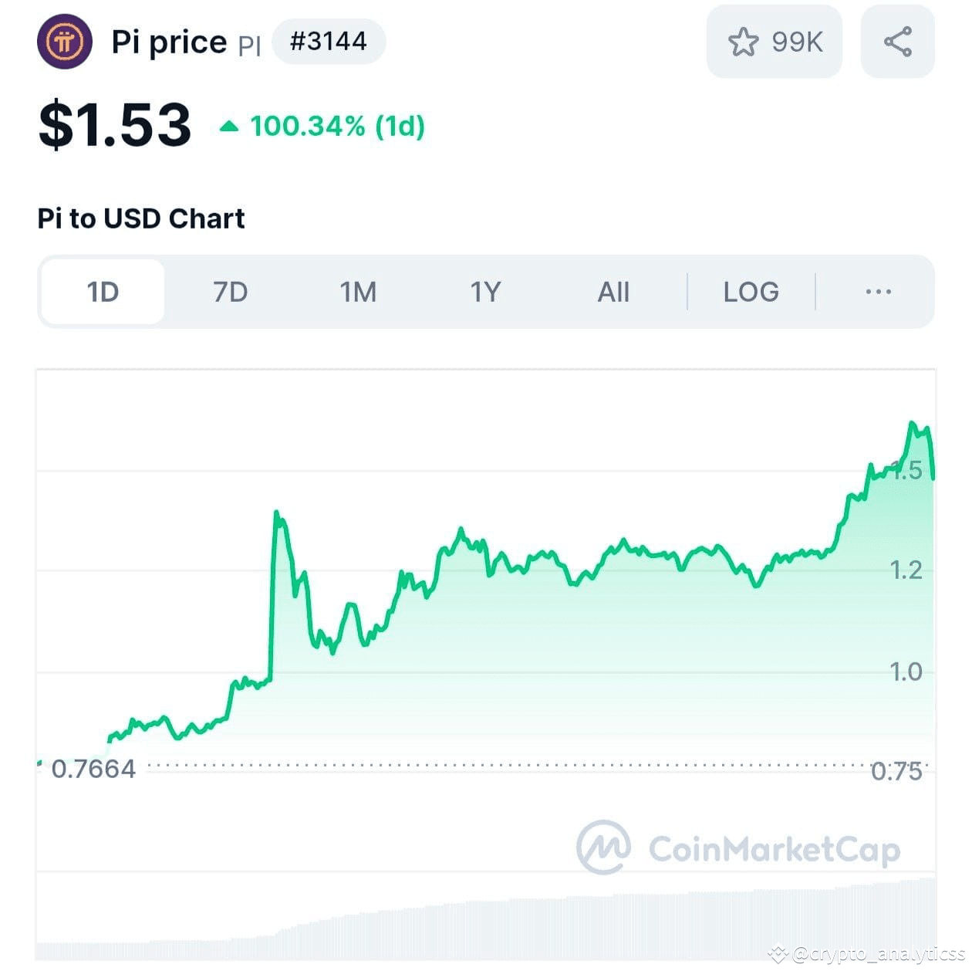Click the Pi price title
The image size is (972, 971).
[169, 42]
